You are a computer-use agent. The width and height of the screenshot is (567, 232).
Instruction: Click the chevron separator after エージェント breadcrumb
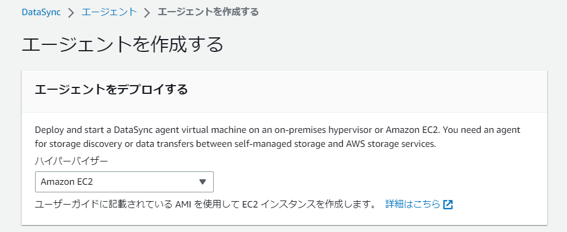[x=147, y=13]
